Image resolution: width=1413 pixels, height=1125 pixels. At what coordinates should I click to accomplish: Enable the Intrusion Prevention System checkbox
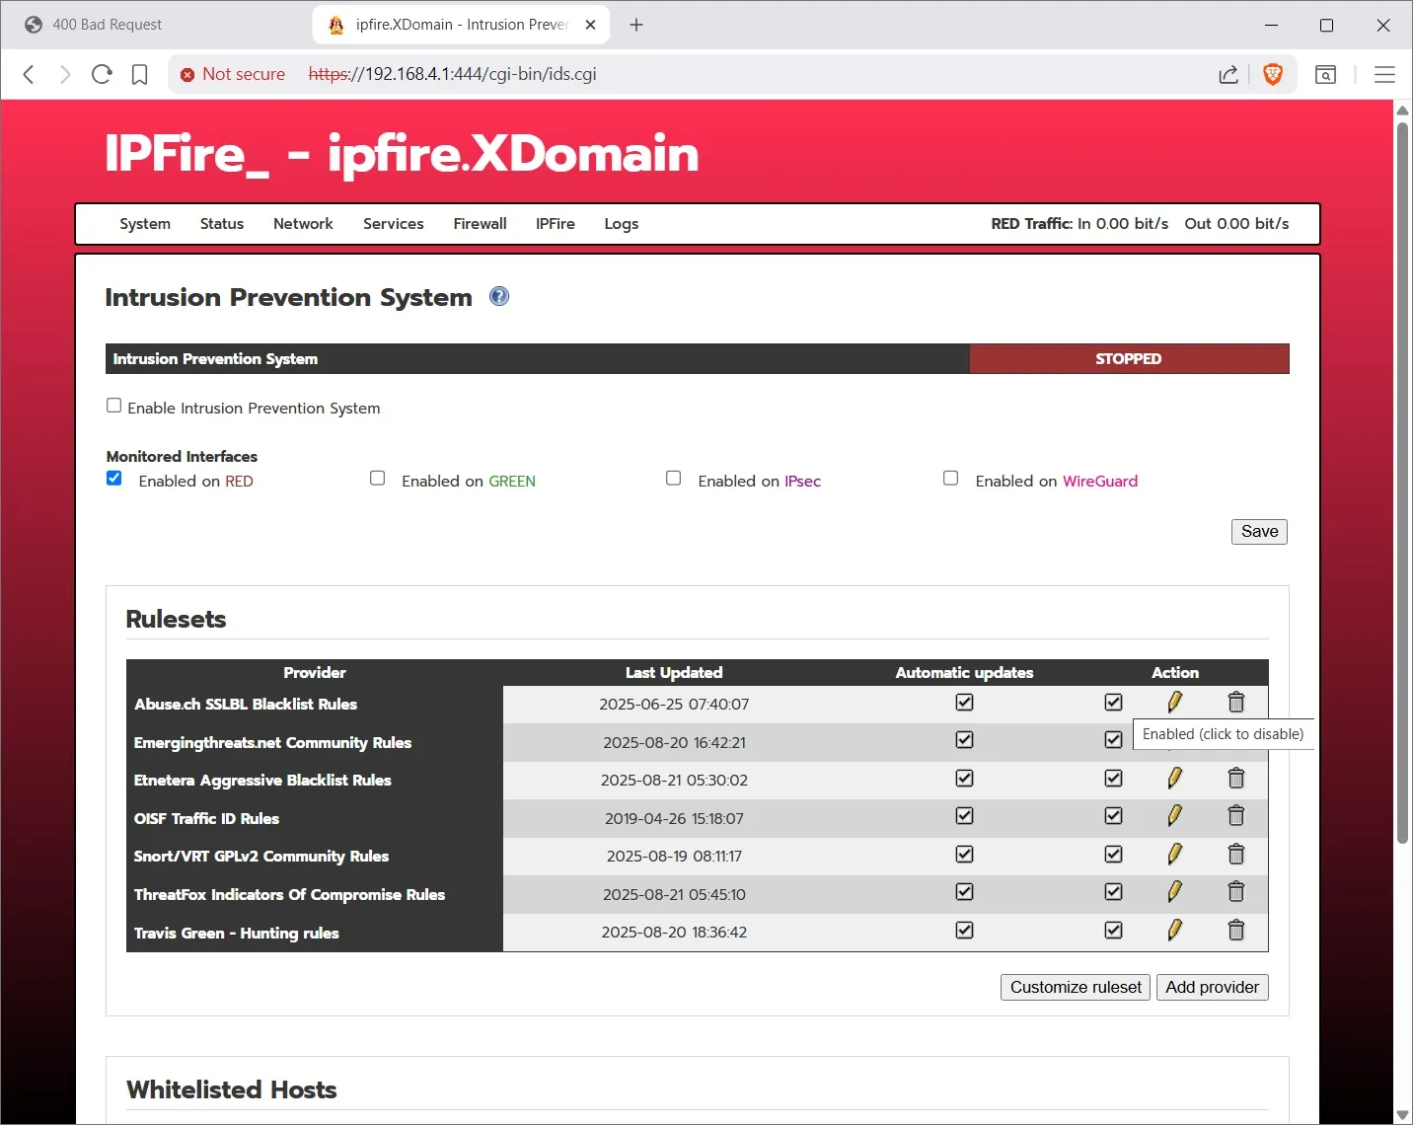point(114,406)
